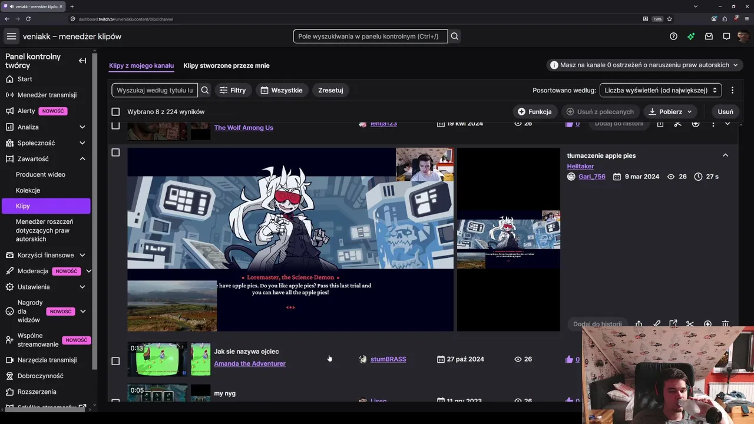Delete the apple pies clip with trash icon
Screen dimensions: 754x424
pos(725,324)
